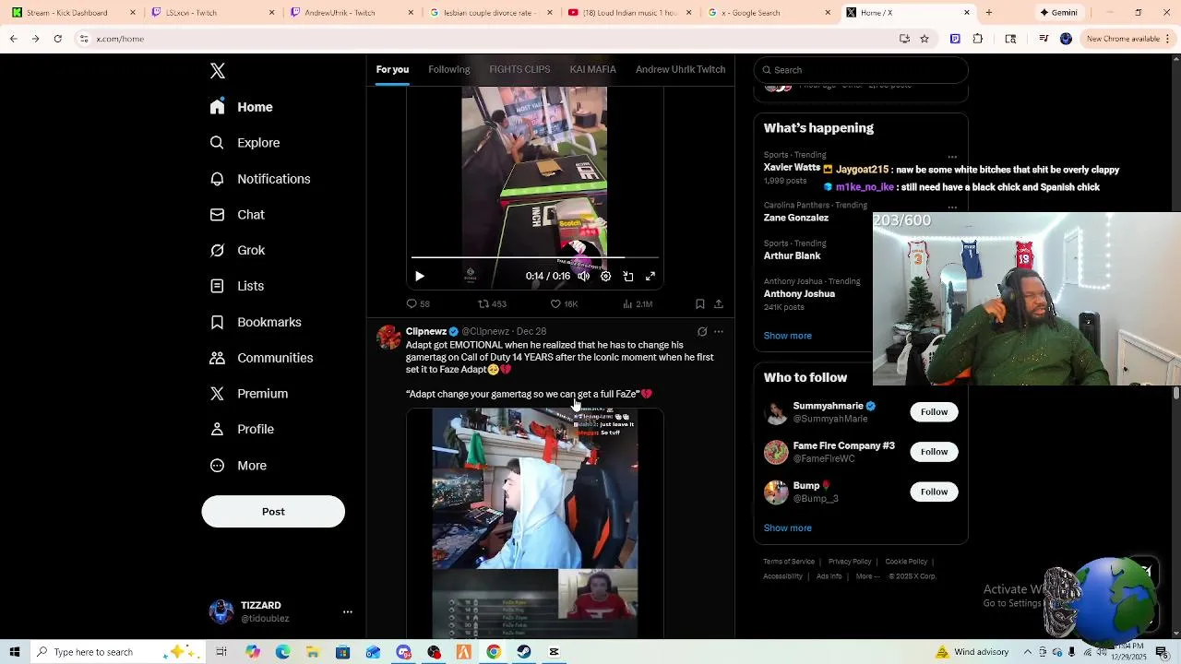1181x664 pixels.
Task: Open Arthur Blank trending topic
Action: [x=792, y=255]
